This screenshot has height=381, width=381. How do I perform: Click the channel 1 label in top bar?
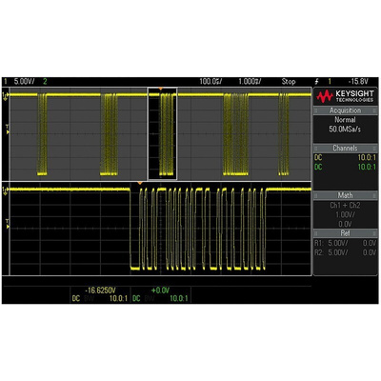pyautogui.click(x=5, y=82)
